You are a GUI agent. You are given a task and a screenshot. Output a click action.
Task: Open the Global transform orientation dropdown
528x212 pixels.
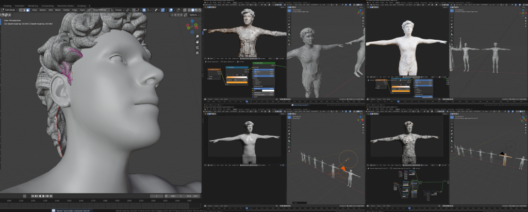(x=118, y=10)
